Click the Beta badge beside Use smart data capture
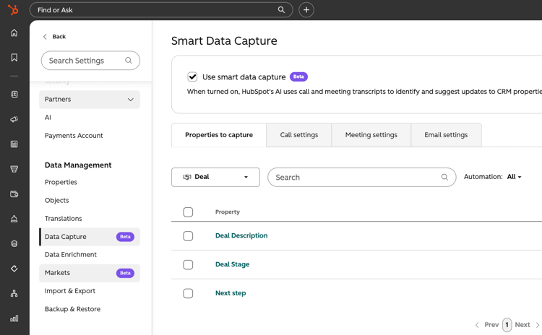This screenshot has width=542, height=335. coord(298,77)
